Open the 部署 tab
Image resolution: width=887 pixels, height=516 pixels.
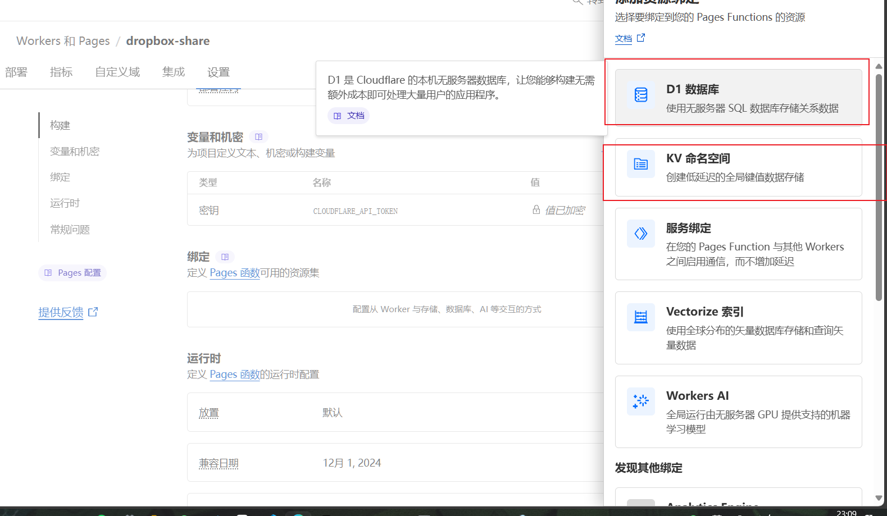(x=16, y=72)
